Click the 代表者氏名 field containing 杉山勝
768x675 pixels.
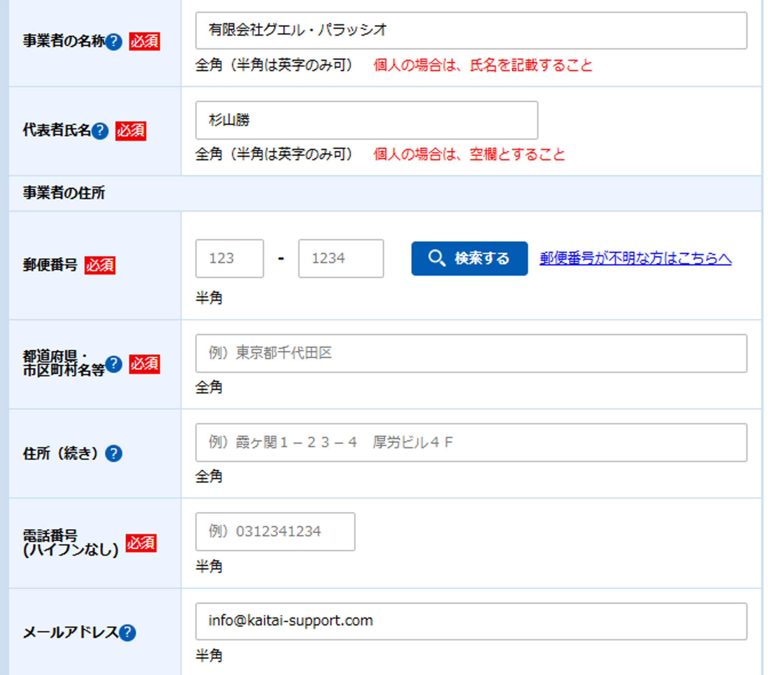point(366,120)
